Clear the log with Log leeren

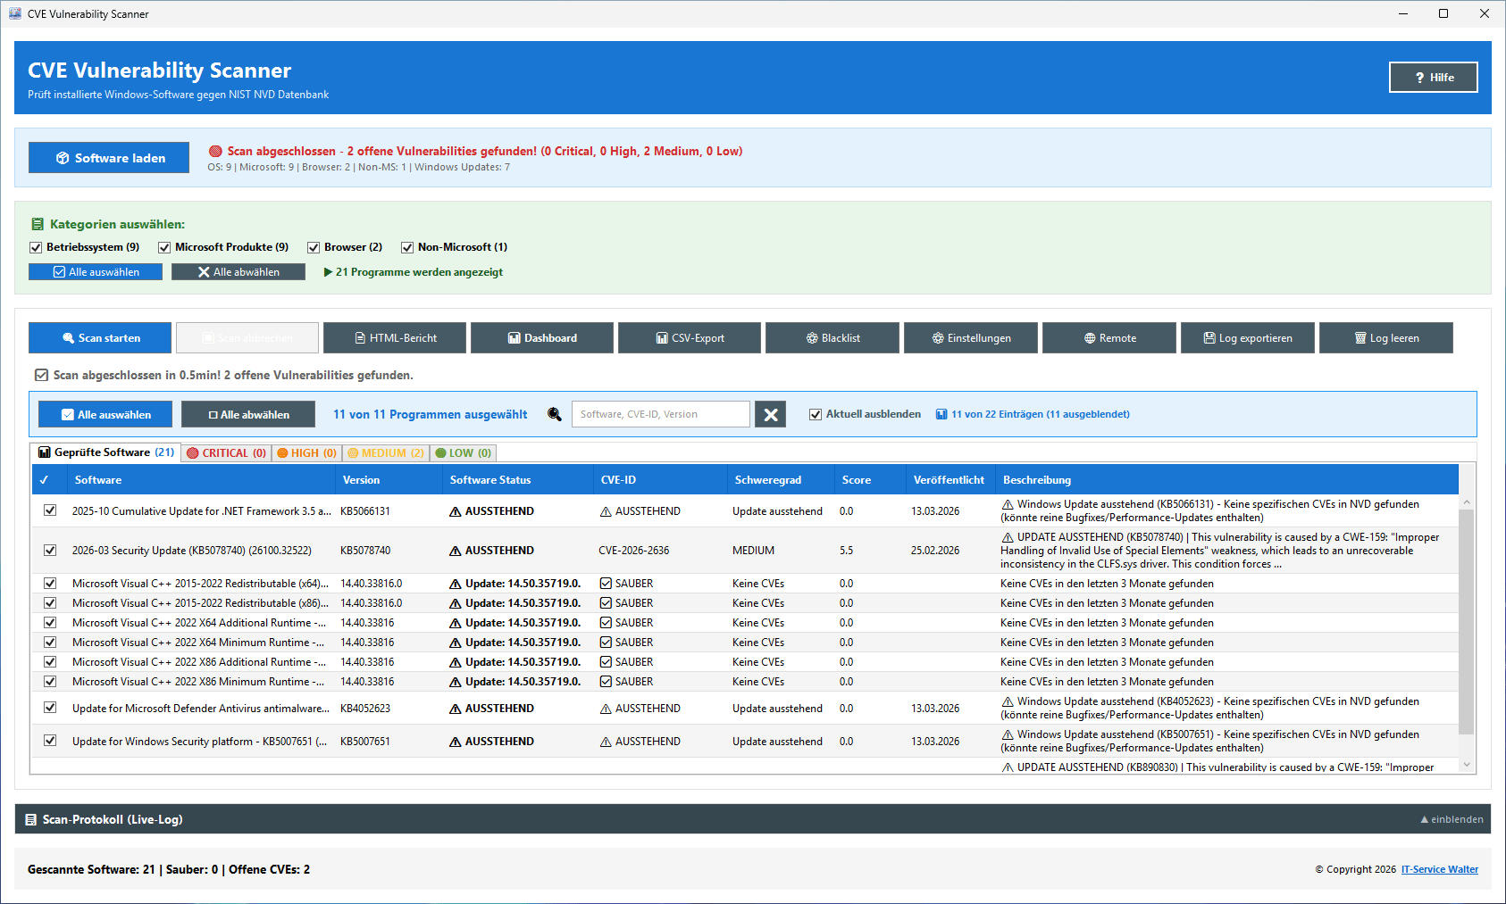pyautogui.click(x=1386, y=338)
